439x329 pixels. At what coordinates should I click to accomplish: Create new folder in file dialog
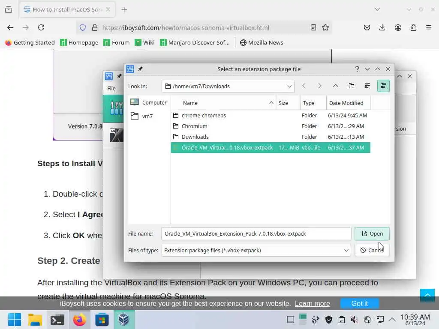click(x=352, y=86)
